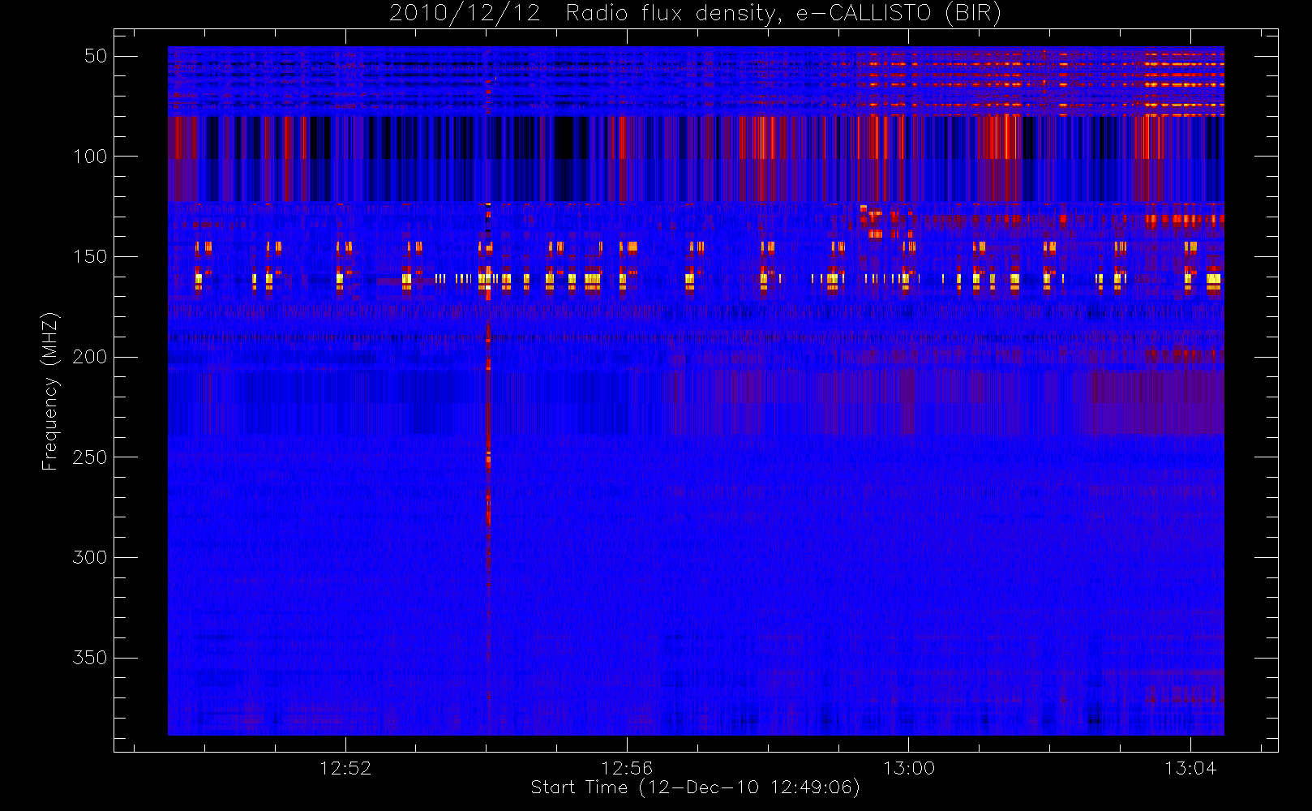Click the red striped band around 100 MHz
1312x811 pixels.
pos(696,158)
